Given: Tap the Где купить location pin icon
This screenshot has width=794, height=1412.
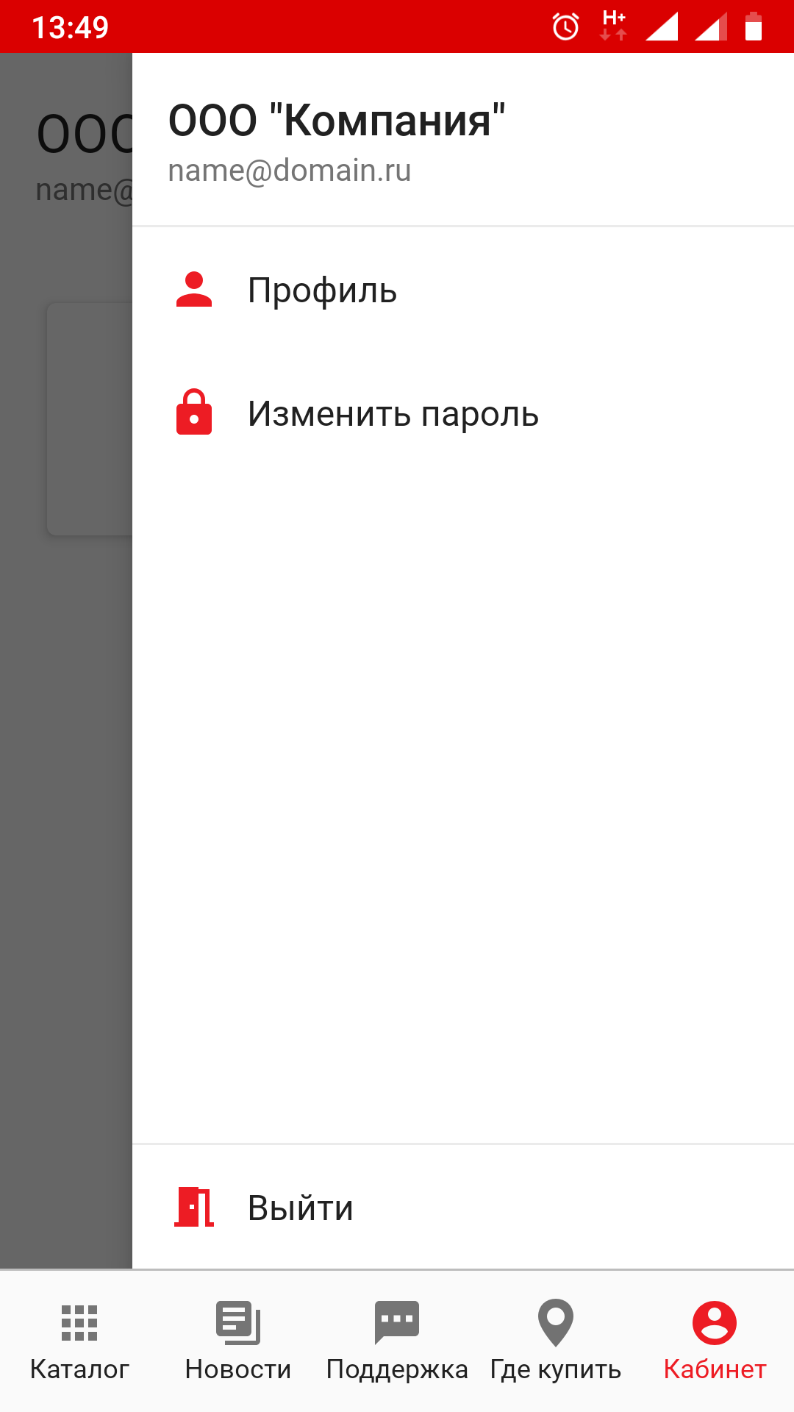Looking at the screenshot, I should [556, 1323].
